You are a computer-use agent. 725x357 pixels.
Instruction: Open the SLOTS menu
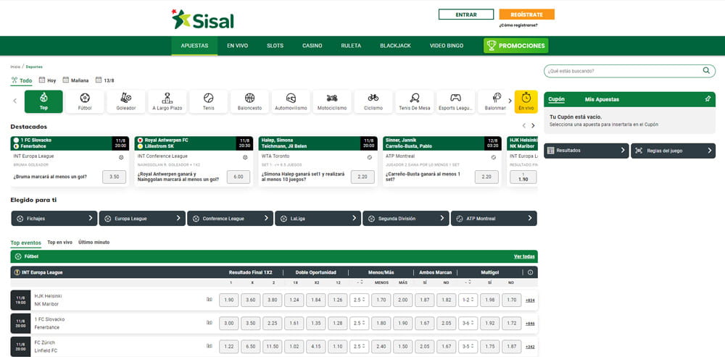(x=275, y=46)
